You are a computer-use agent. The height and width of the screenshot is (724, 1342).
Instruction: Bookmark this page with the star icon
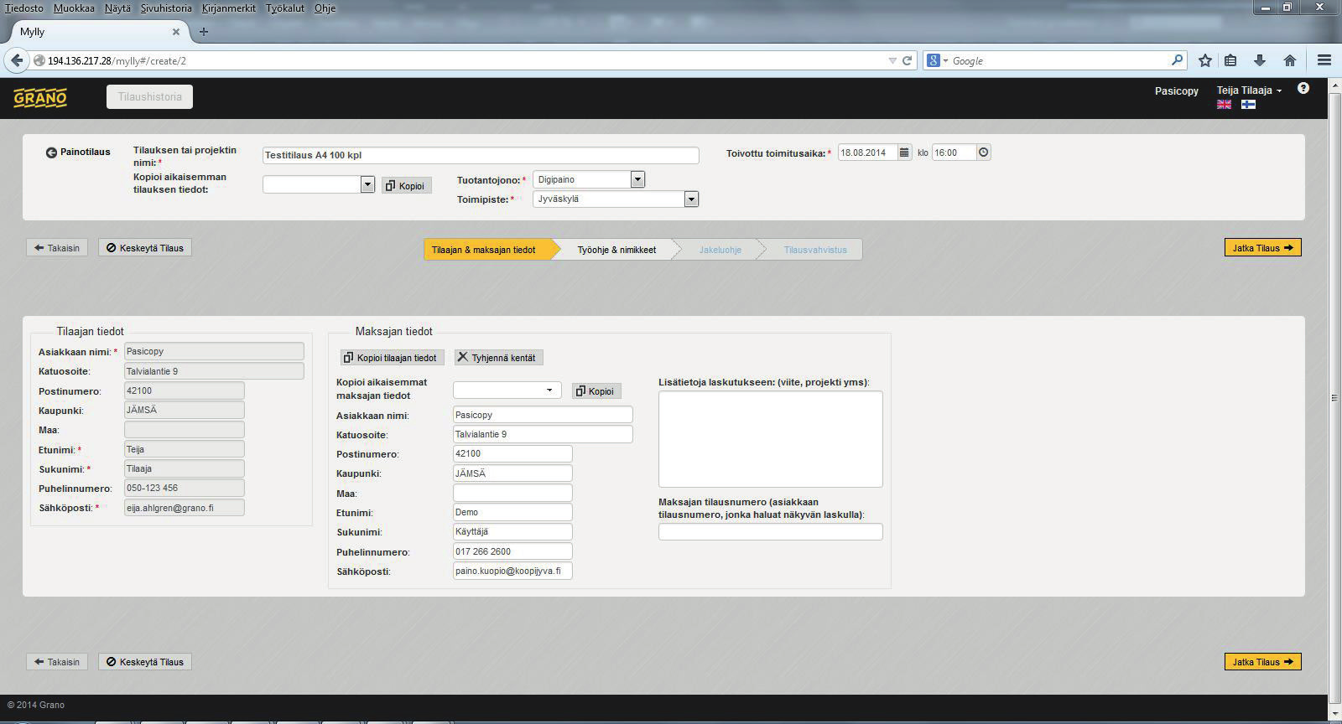click(x=1205, y=60)
